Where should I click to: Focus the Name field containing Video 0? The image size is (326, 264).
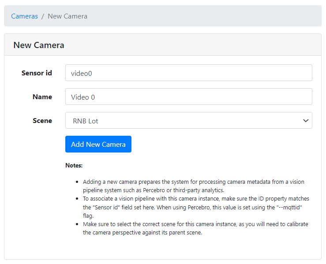[188, 97]
